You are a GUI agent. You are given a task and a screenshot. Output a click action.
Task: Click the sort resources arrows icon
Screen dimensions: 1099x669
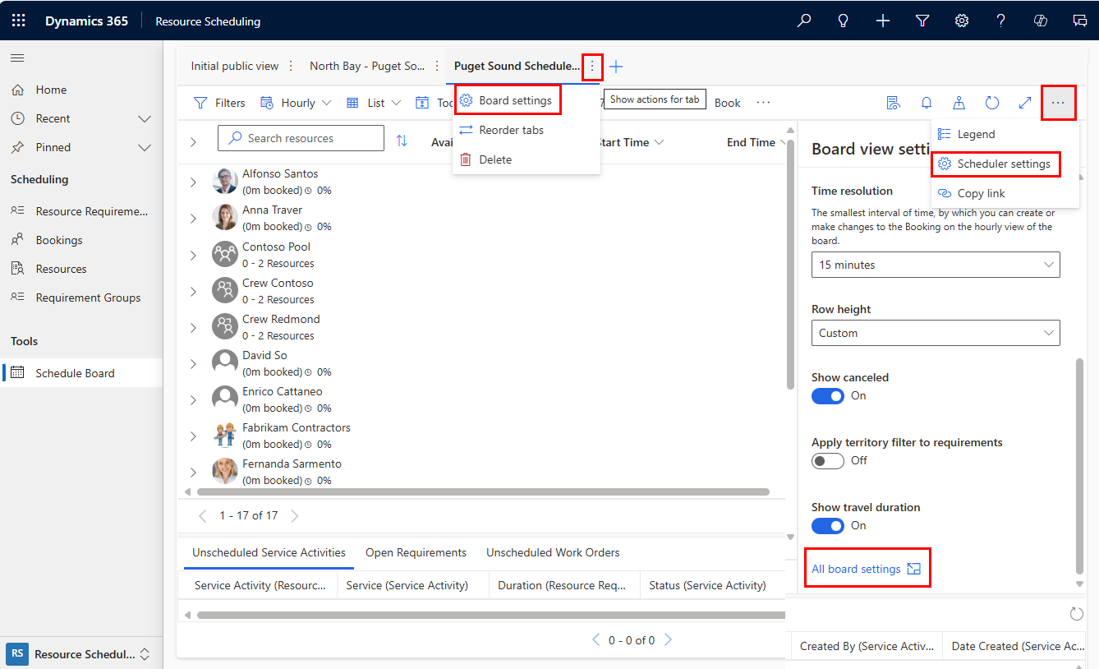tap(402, 141)
